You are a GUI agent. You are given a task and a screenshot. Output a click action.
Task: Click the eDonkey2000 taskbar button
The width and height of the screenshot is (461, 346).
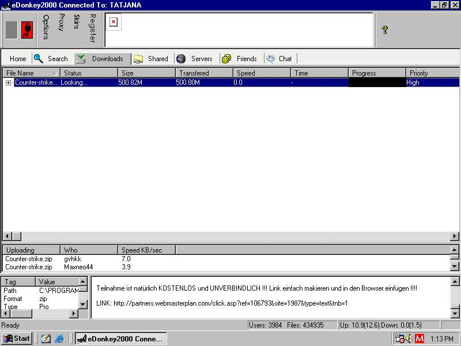coord(121,339)
